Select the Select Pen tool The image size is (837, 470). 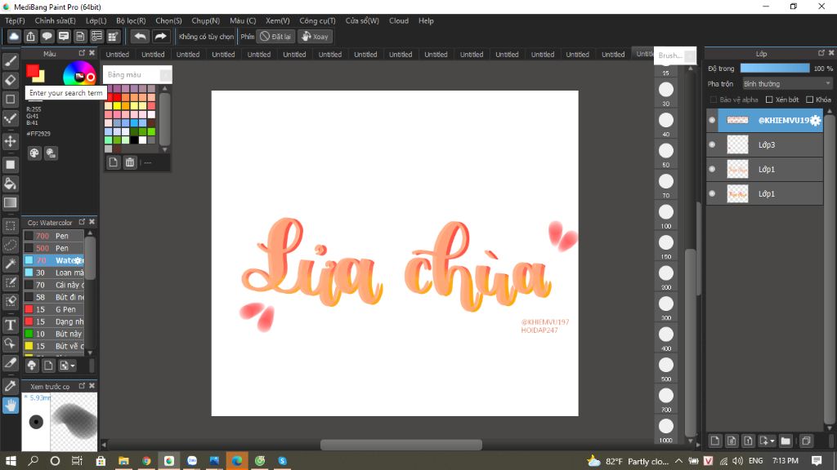coord(10,282)
